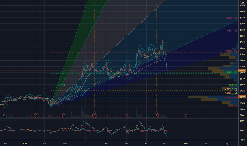247x146 pixels.
Task: Click the 125.00 price axis label
Action: click(x=242, y=103)
